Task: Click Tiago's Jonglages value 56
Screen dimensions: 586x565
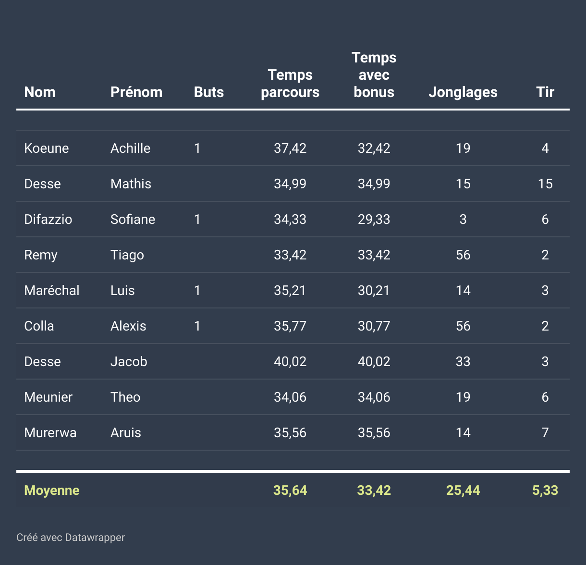Action: coord(463,255)
